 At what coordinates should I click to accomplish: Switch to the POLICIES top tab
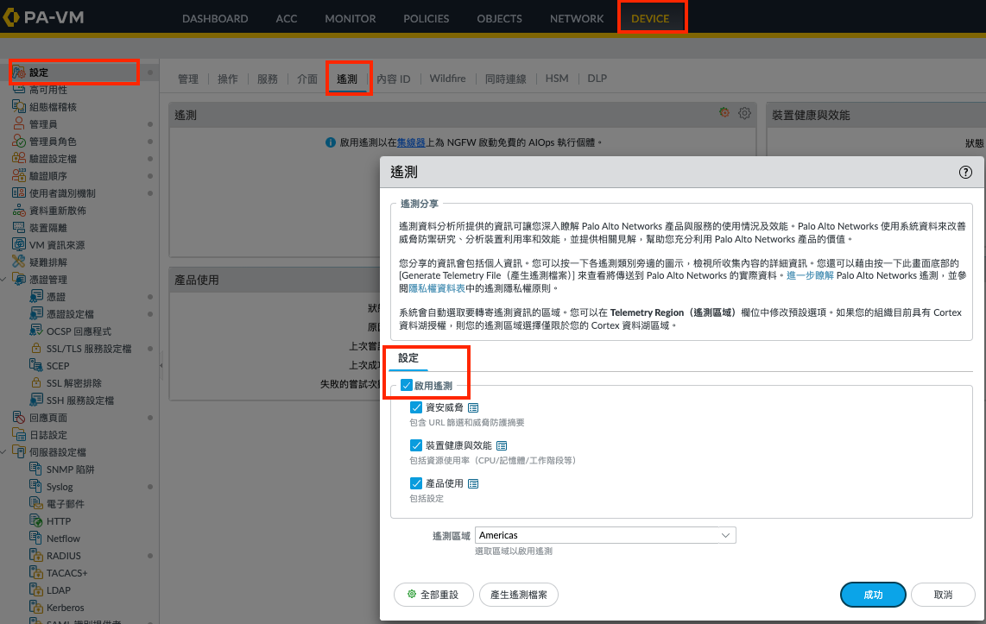[427, 18]
